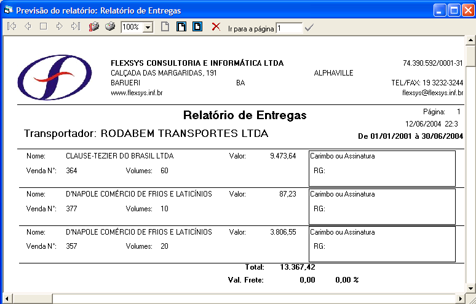Click the vertical scrollbar up arrow

470,41
